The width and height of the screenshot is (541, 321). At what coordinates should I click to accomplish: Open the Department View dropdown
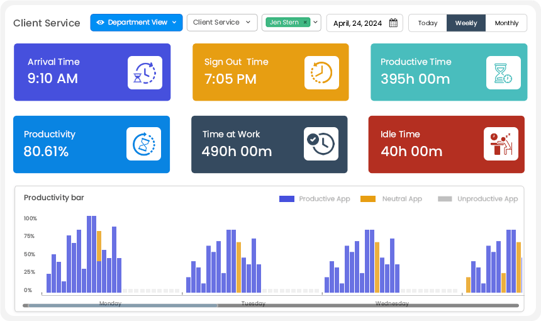pos(137,23)
